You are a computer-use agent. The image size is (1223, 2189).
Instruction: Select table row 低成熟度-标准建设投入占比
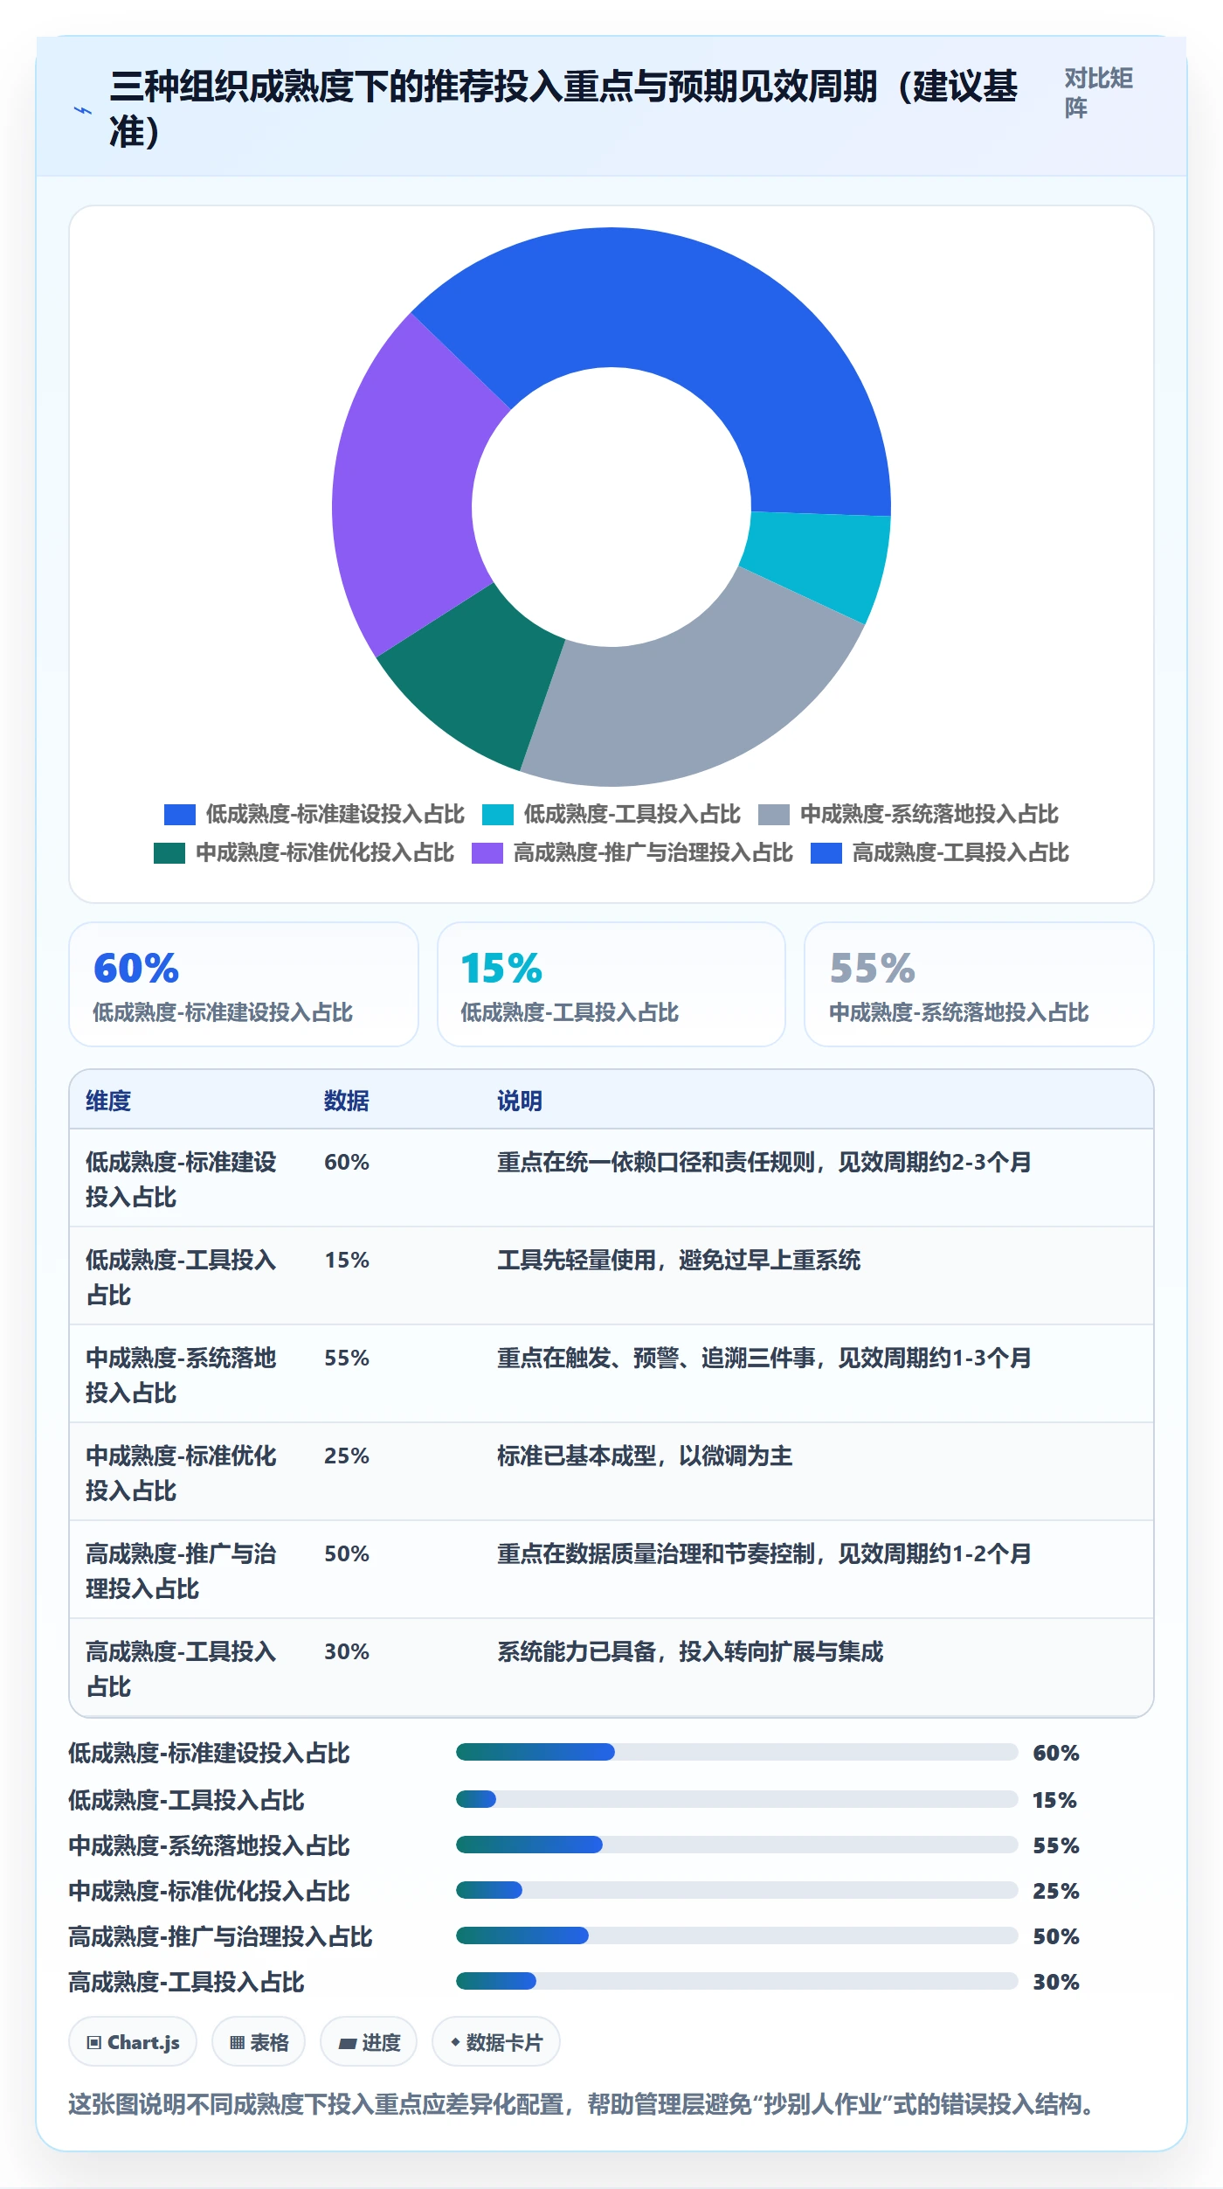(x=611, y=1178)
